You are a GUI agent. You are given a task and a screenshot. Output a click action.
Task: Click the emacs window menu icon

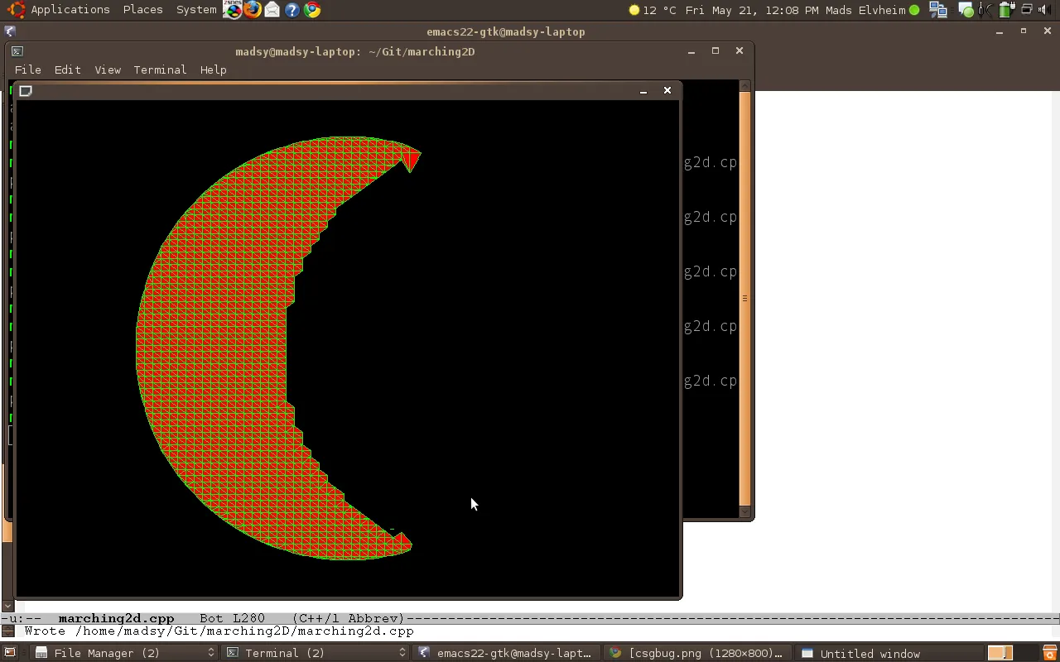click(9, 31)
